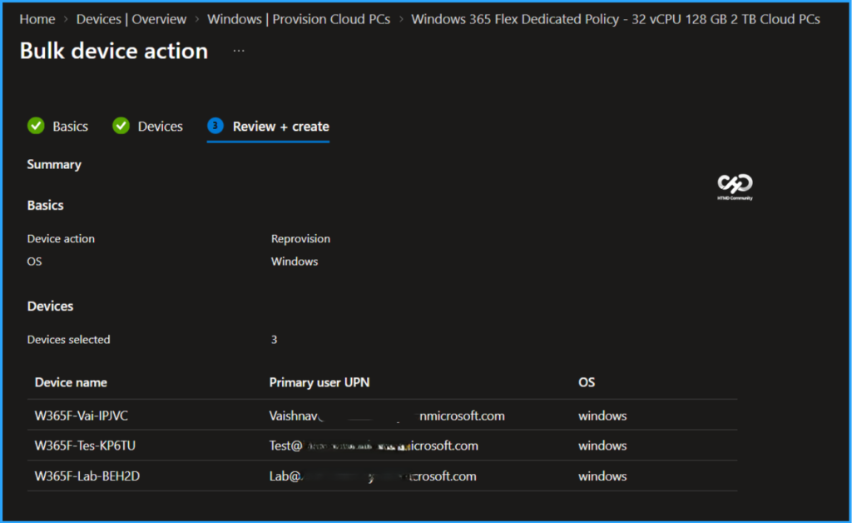The image size is (852, 523).
Task: Click the Devices selected label
Action: [68, 339]
